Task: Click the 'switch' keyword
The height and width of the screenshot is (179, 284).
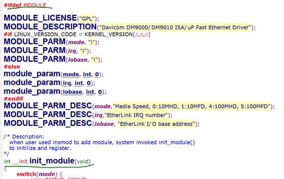Action: point(26,174)
